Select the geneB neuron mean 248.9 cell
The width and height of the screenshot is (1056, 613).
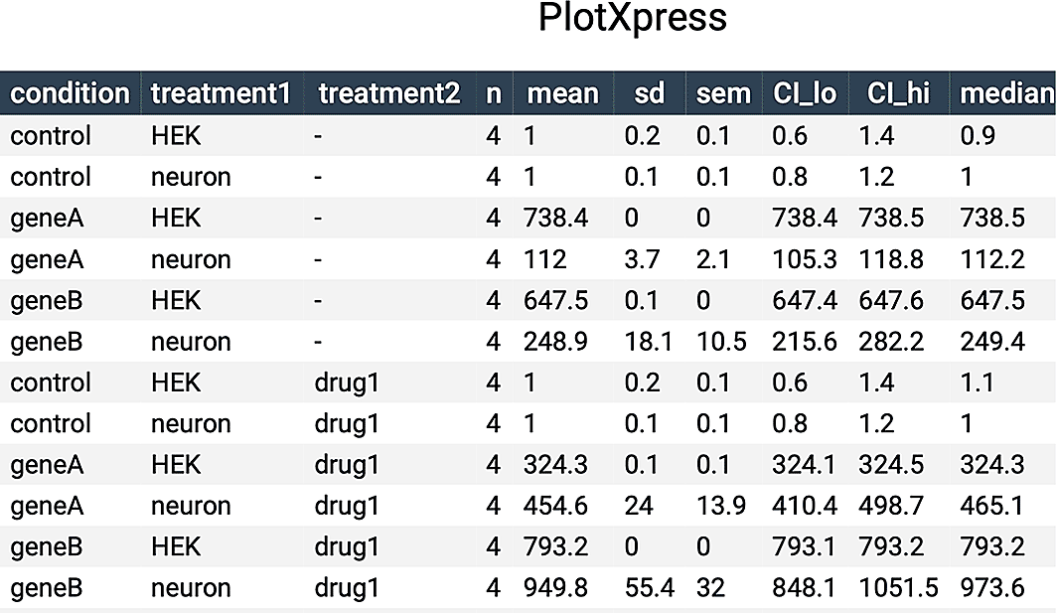point(555,342)
